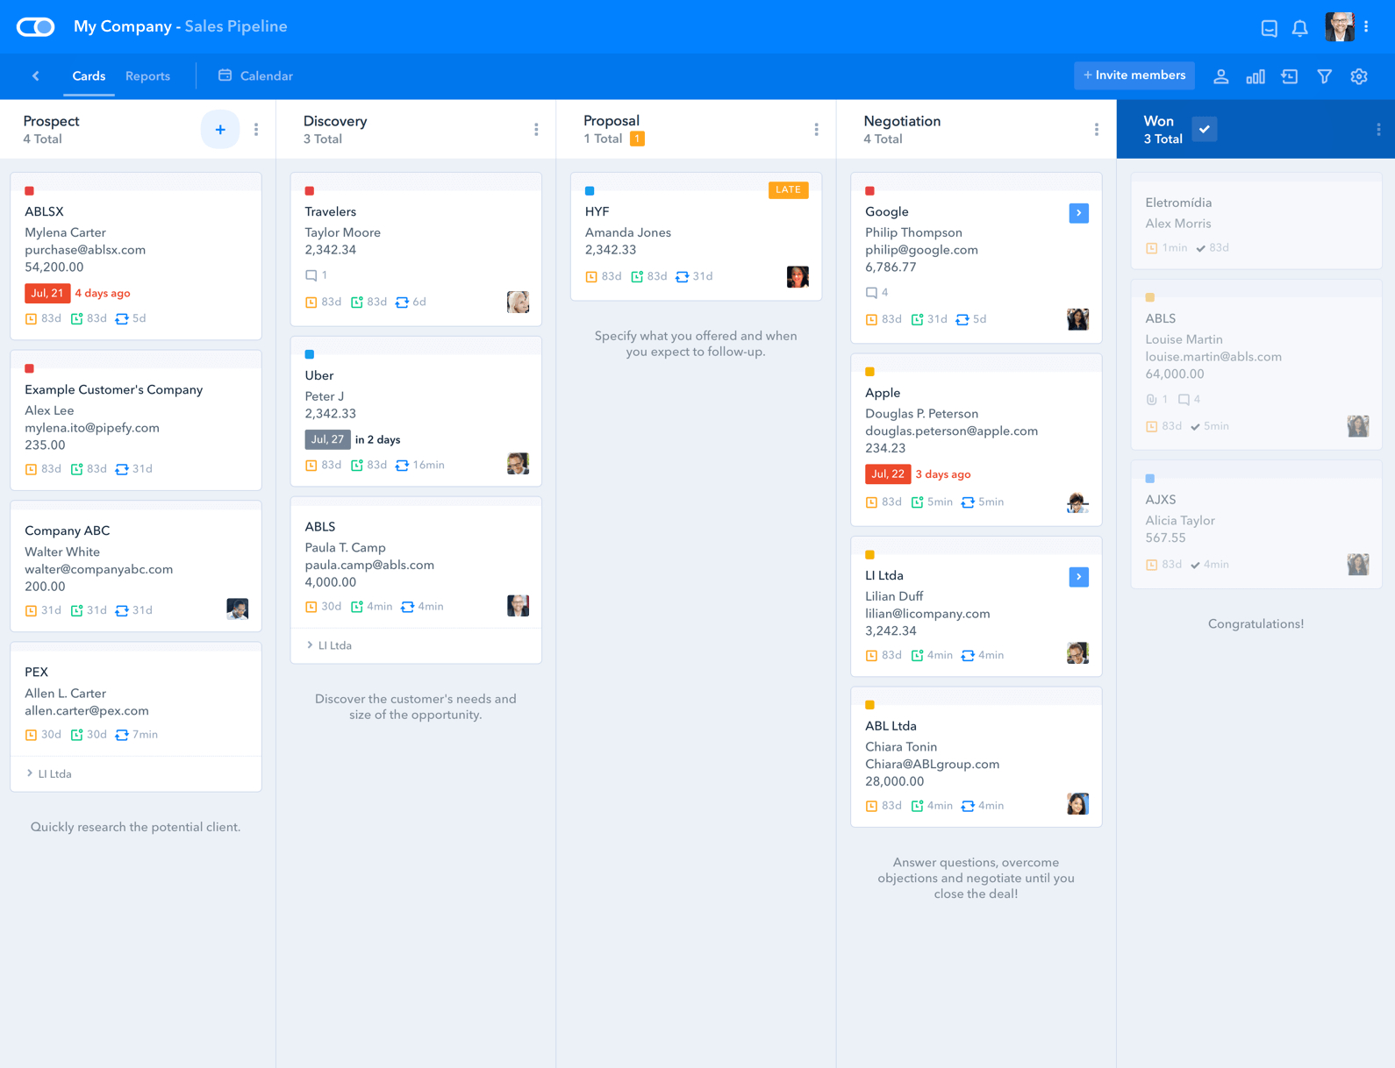
Task: Click the blue label on Uber card
Action: pos(309,354)
